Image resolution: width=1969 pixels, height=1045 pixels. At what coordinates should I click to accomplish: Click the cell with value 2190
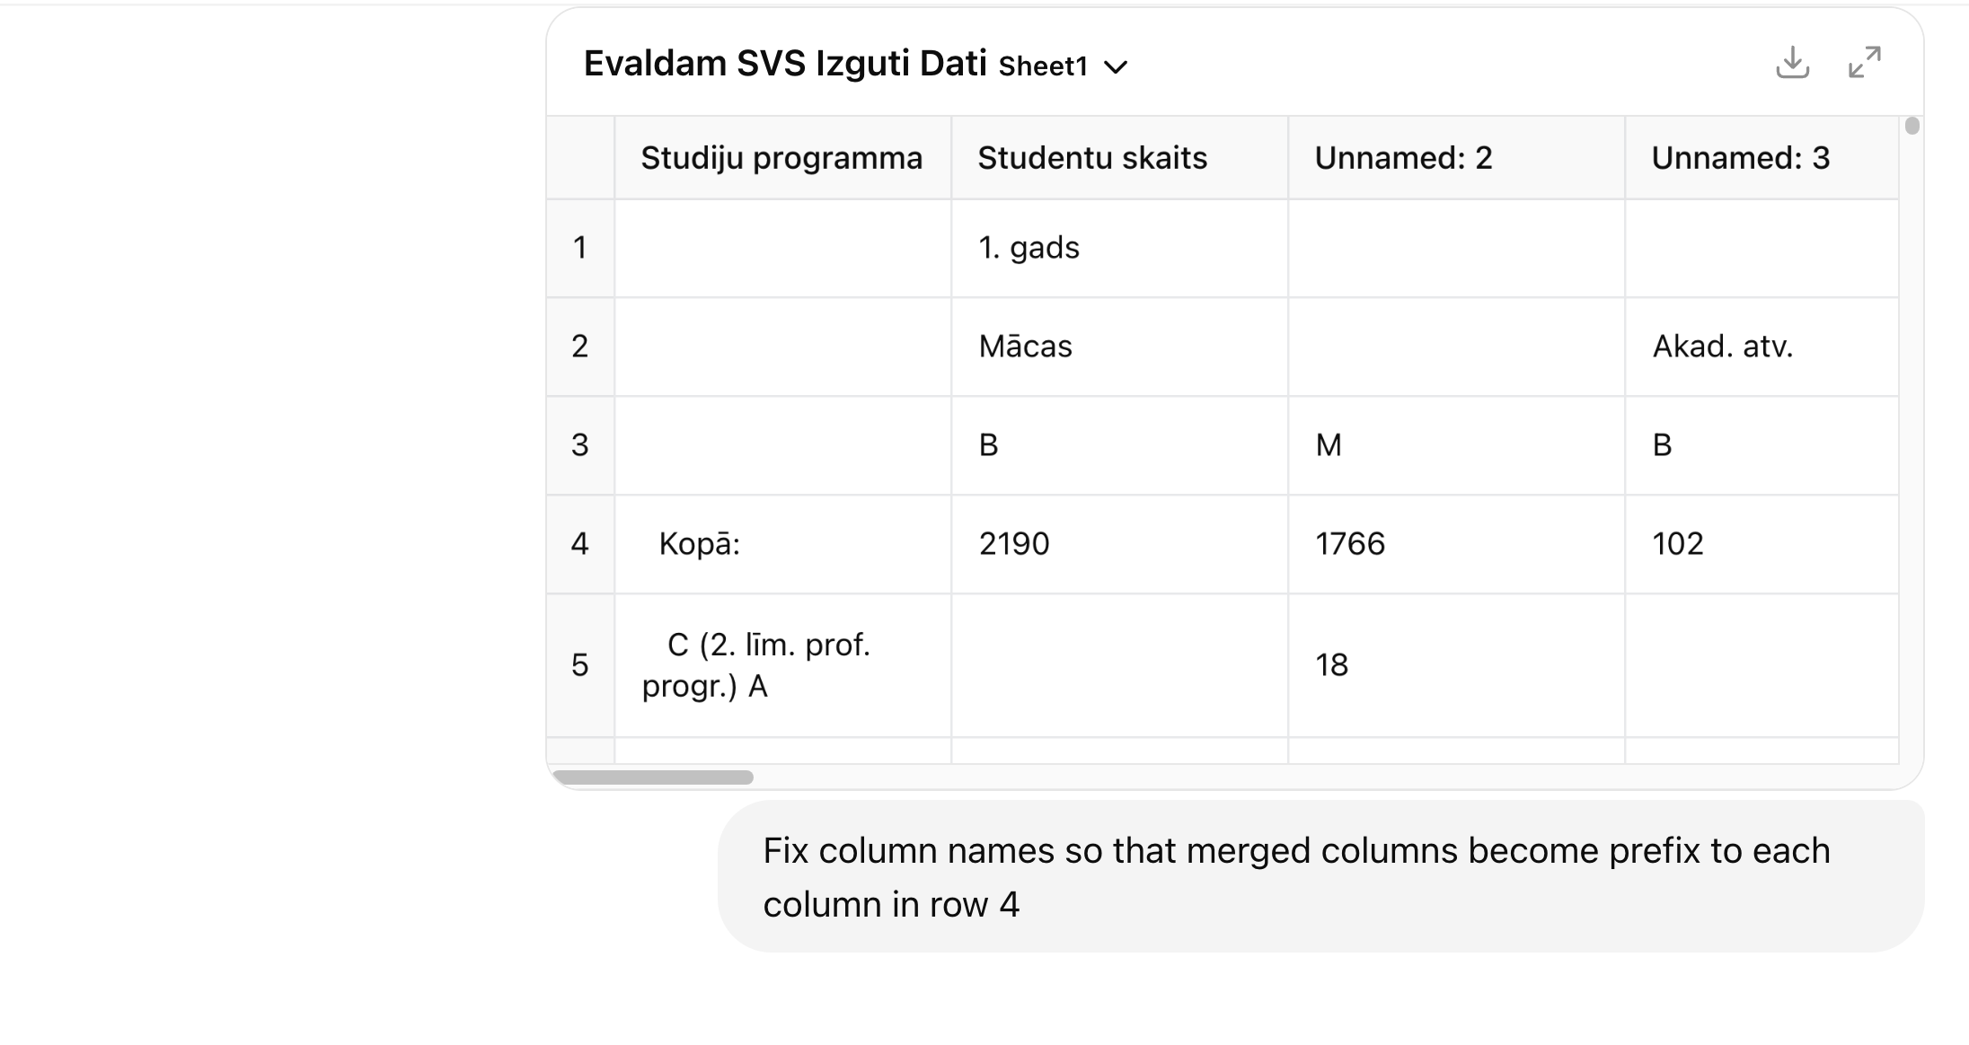(x=1119, y=544)
